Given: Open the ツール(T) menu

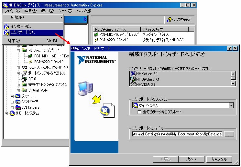Looking at the screenshot, I should (x=65, y=11).
